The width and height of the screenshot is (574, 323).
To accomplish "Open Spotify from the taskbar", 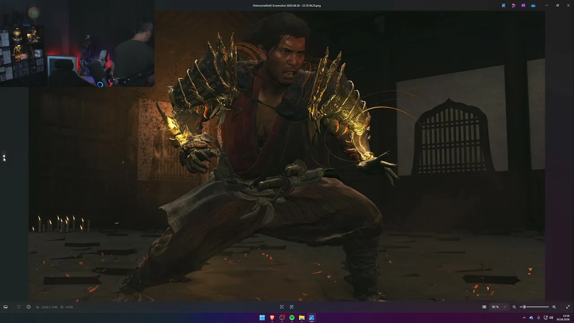I will (x=292, y=318).
